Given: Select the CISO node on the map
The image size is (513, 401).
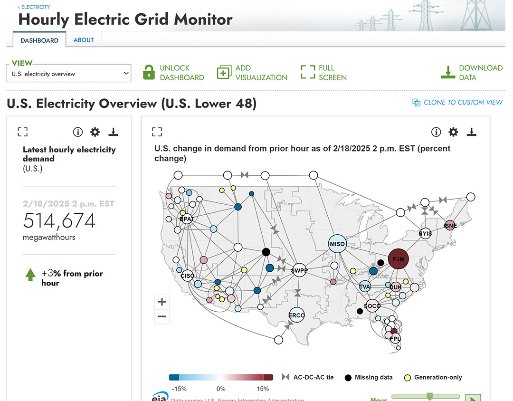Looking at the screenshot, I should (x=188, y=276).
